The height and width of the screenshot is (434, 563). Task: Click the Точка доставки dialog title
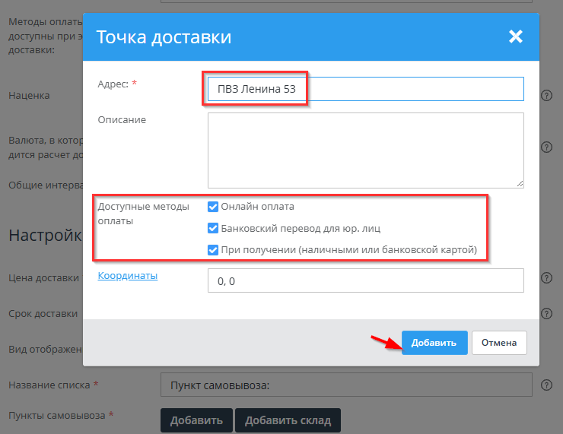(163, 36)
